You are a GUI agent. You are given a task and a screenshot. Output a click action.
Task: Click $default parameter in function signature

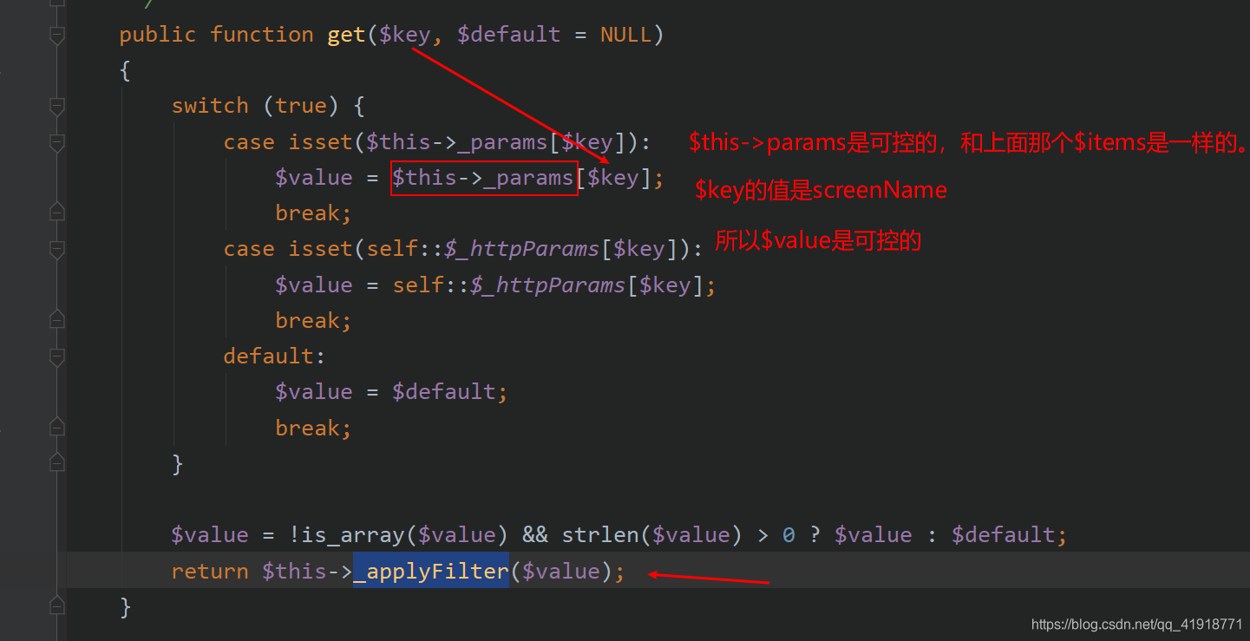click(x=509, y=35)
